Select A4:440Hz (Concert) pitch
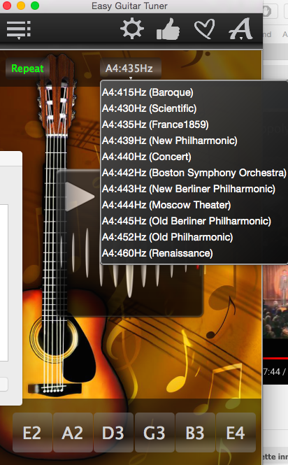The width and height of the screenshot is (288, 465). (x=147, y=157)
